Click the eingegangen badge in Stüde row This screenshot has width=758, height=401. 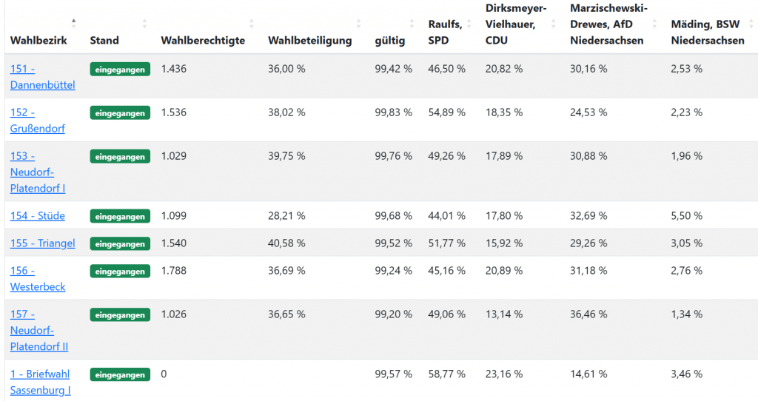pyautogui.click(x=120, y=217)
